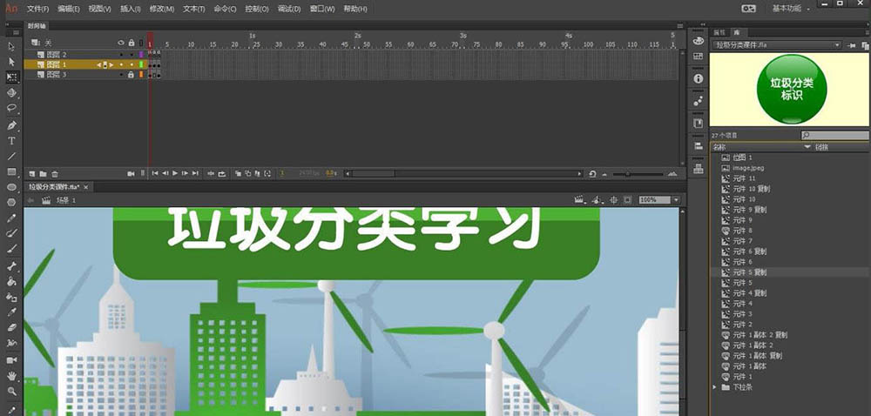Open the Color panel from side dock

699,41
